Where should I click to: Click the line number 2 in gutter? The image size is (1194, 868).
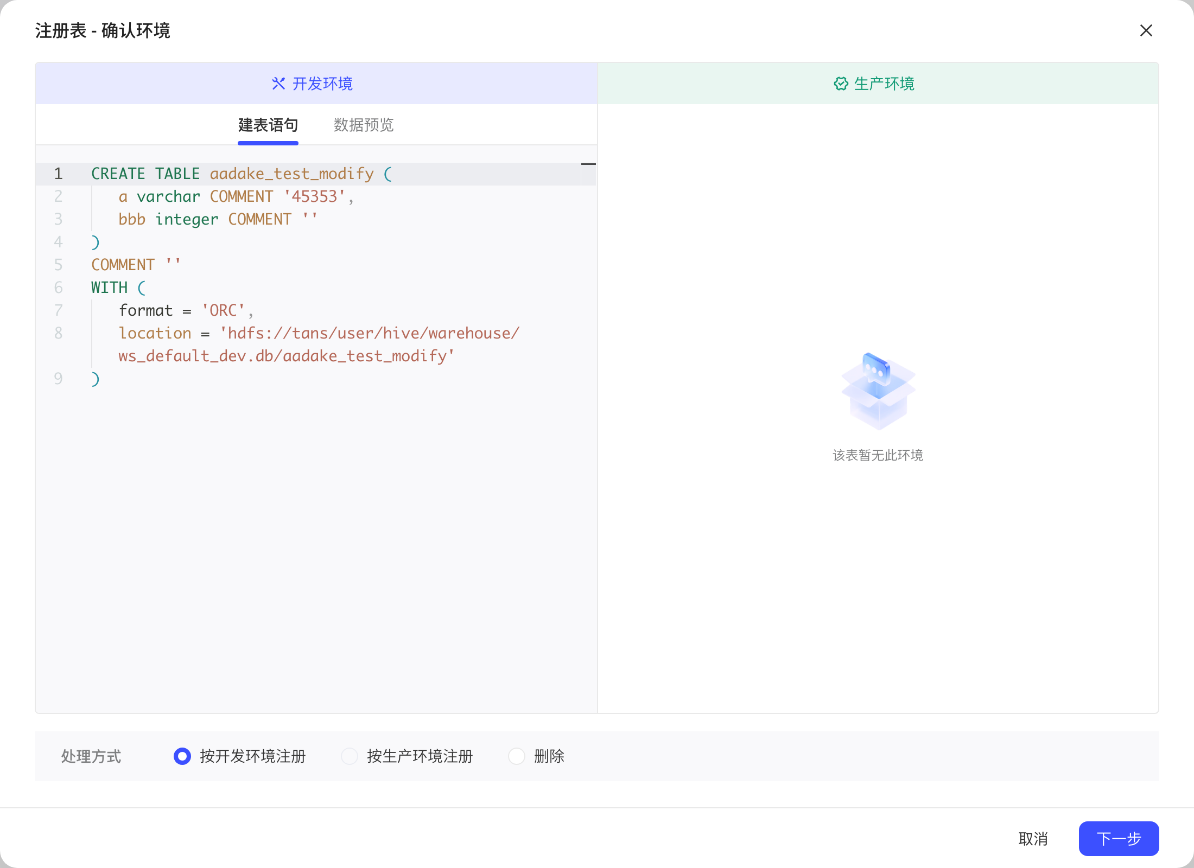58,196
